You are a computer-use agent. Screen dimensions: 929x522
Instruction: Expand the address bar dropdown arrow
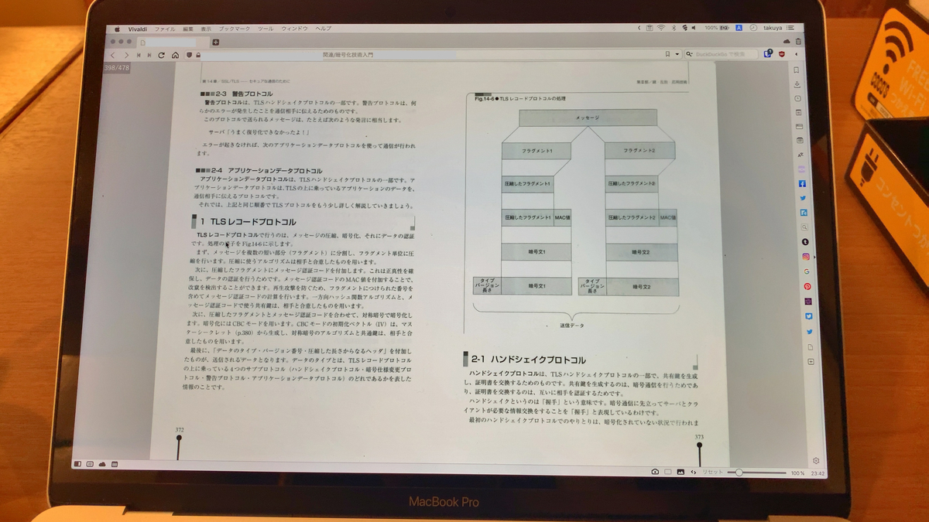(677, 55)
